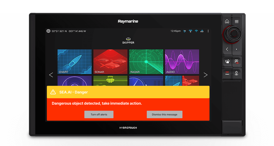The height and width of the screenshot is (146, 274).
Task: Open the three-dot status menu
Action: coord(208,31)
